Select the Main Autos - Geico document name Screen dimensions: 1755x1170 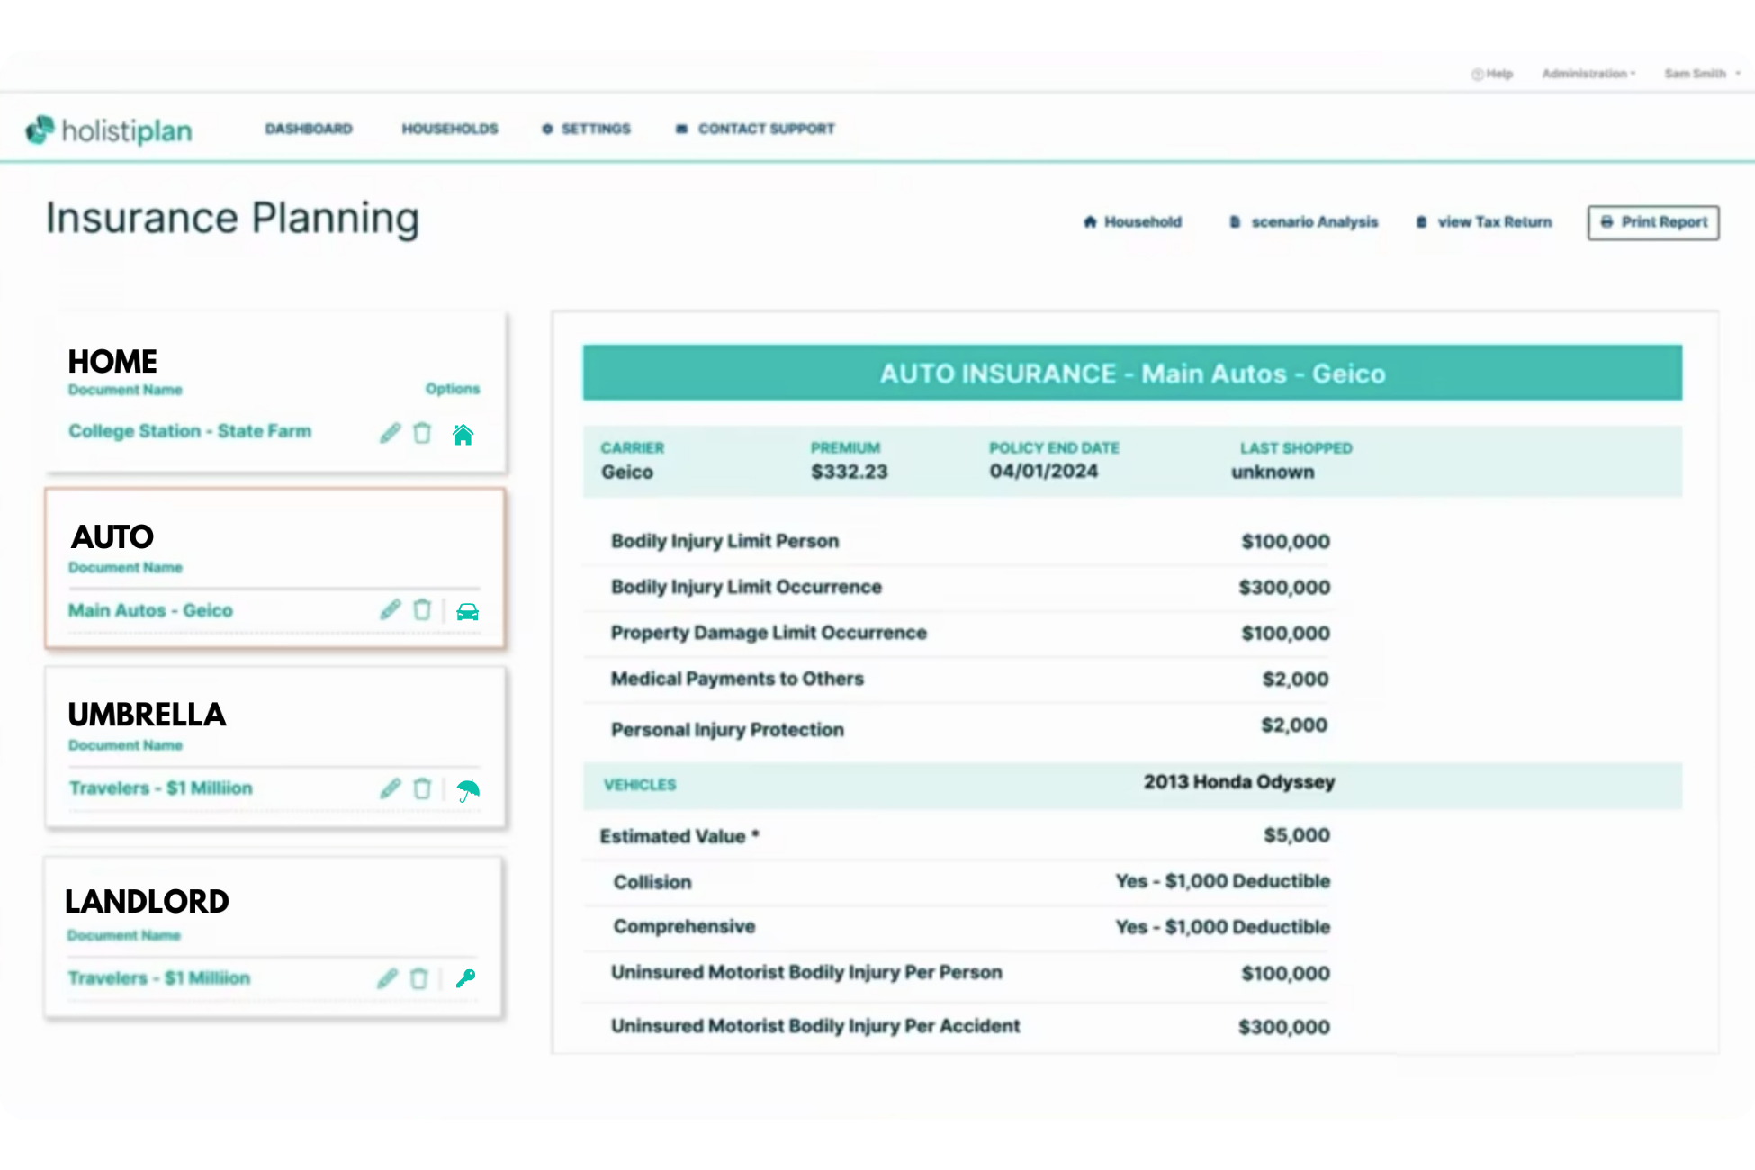tap(149, 610)
